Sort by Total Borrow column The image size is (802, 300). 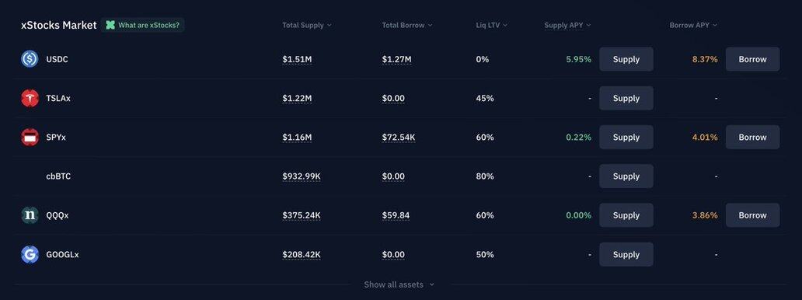[406, 25]
